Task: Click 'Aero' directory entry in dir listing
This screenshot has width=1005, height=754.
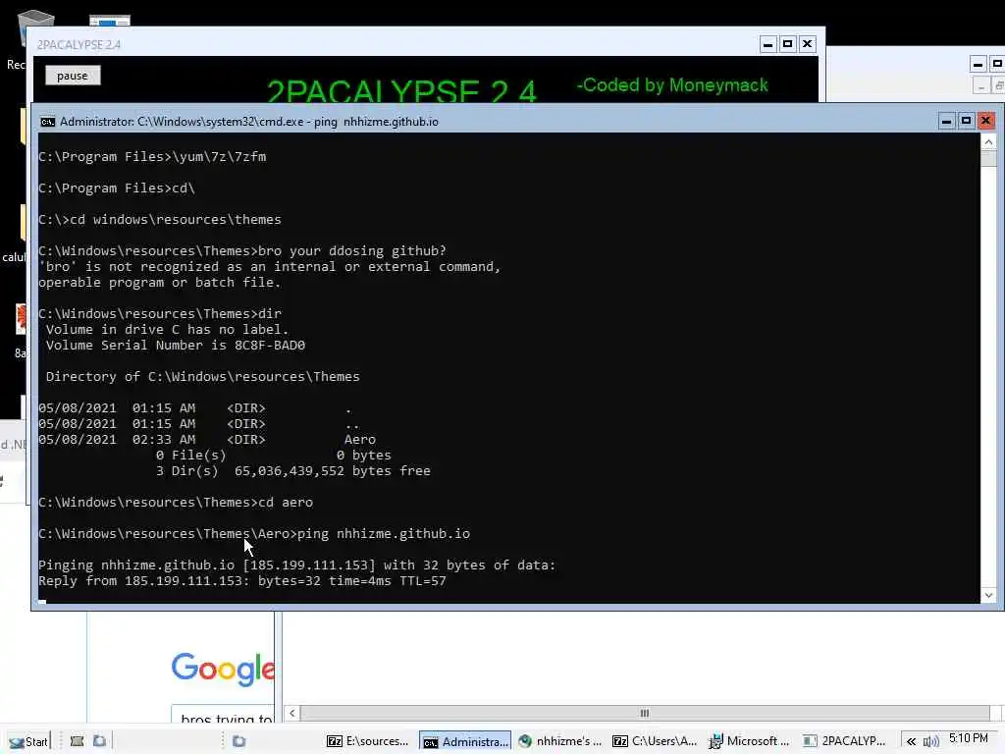Action: (359, 440)
